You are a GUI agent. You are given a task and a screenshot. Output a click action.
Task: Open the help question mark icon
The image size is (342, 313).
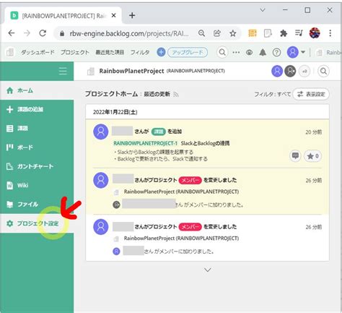point(276,52)
